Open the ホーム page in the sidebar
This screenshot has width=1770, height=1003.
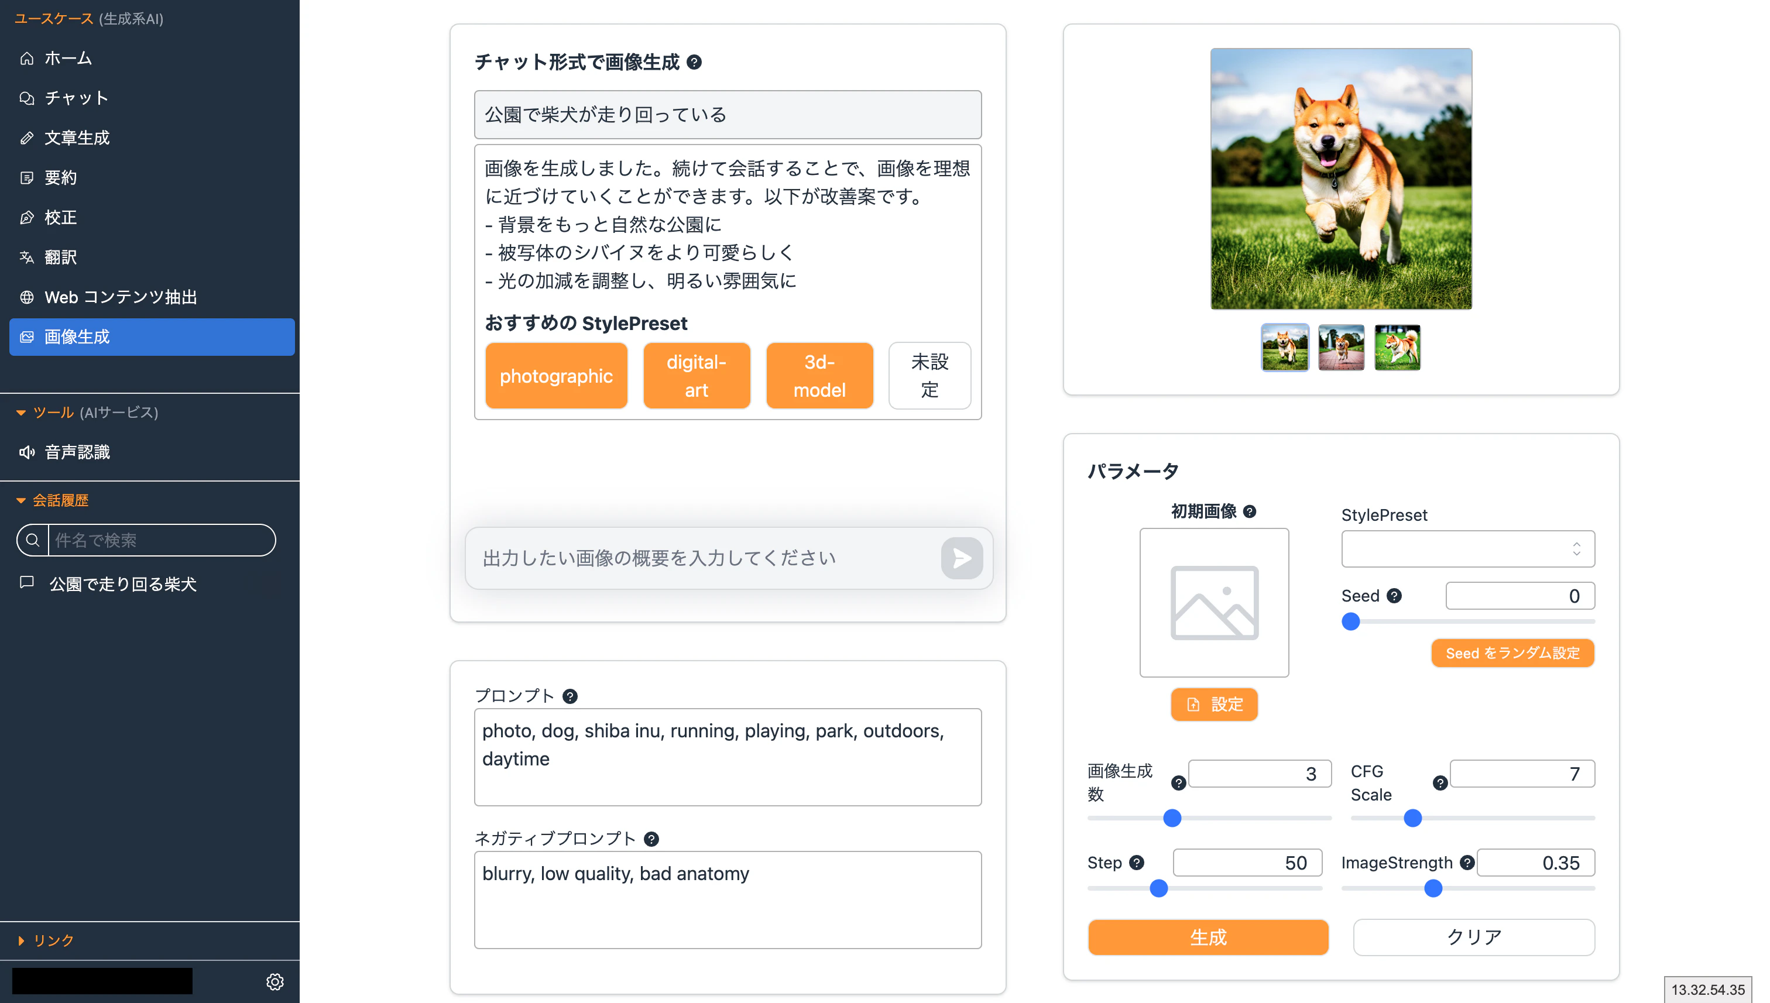coord(152,58)
